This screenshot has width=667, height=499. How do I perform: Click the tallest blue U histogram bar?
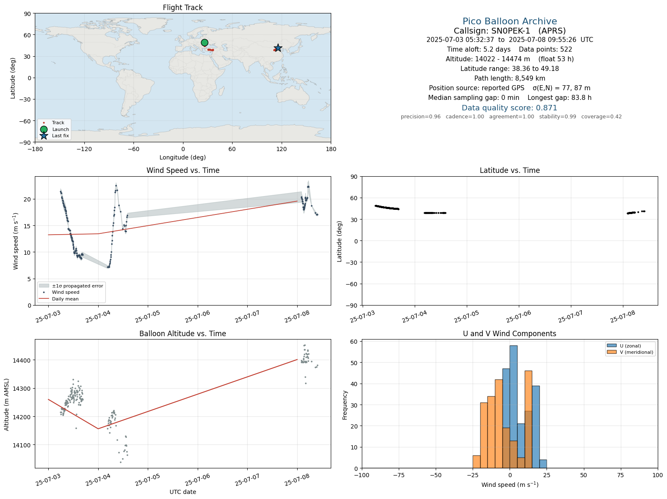point(513,407)
